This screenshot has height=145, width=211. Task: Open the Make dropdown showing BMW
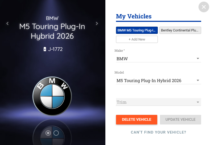click(158, 59)
